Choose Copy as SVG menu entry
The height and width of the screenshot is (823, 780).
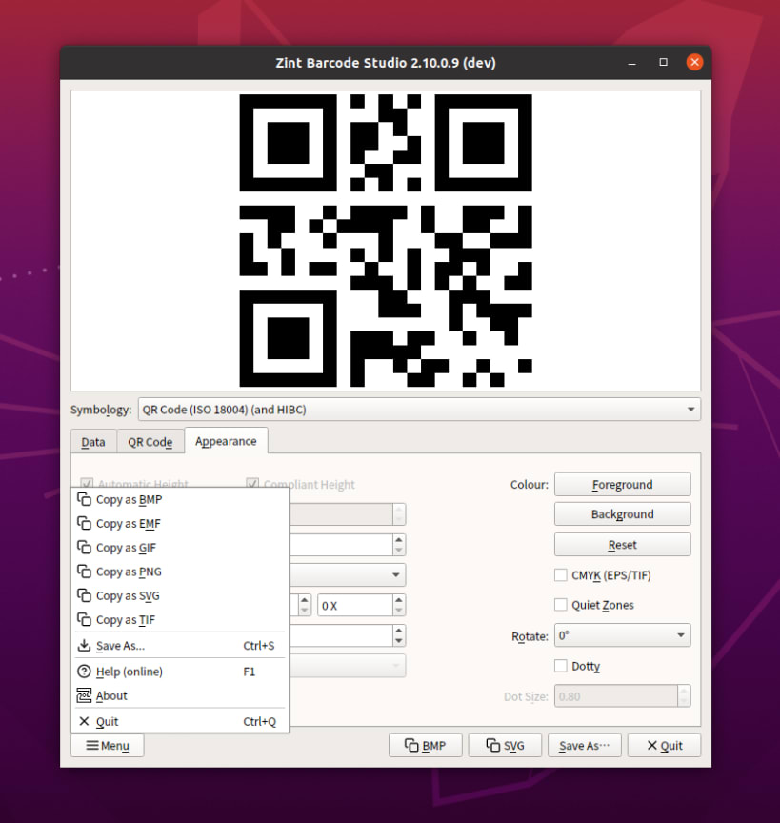pos(180,595)
